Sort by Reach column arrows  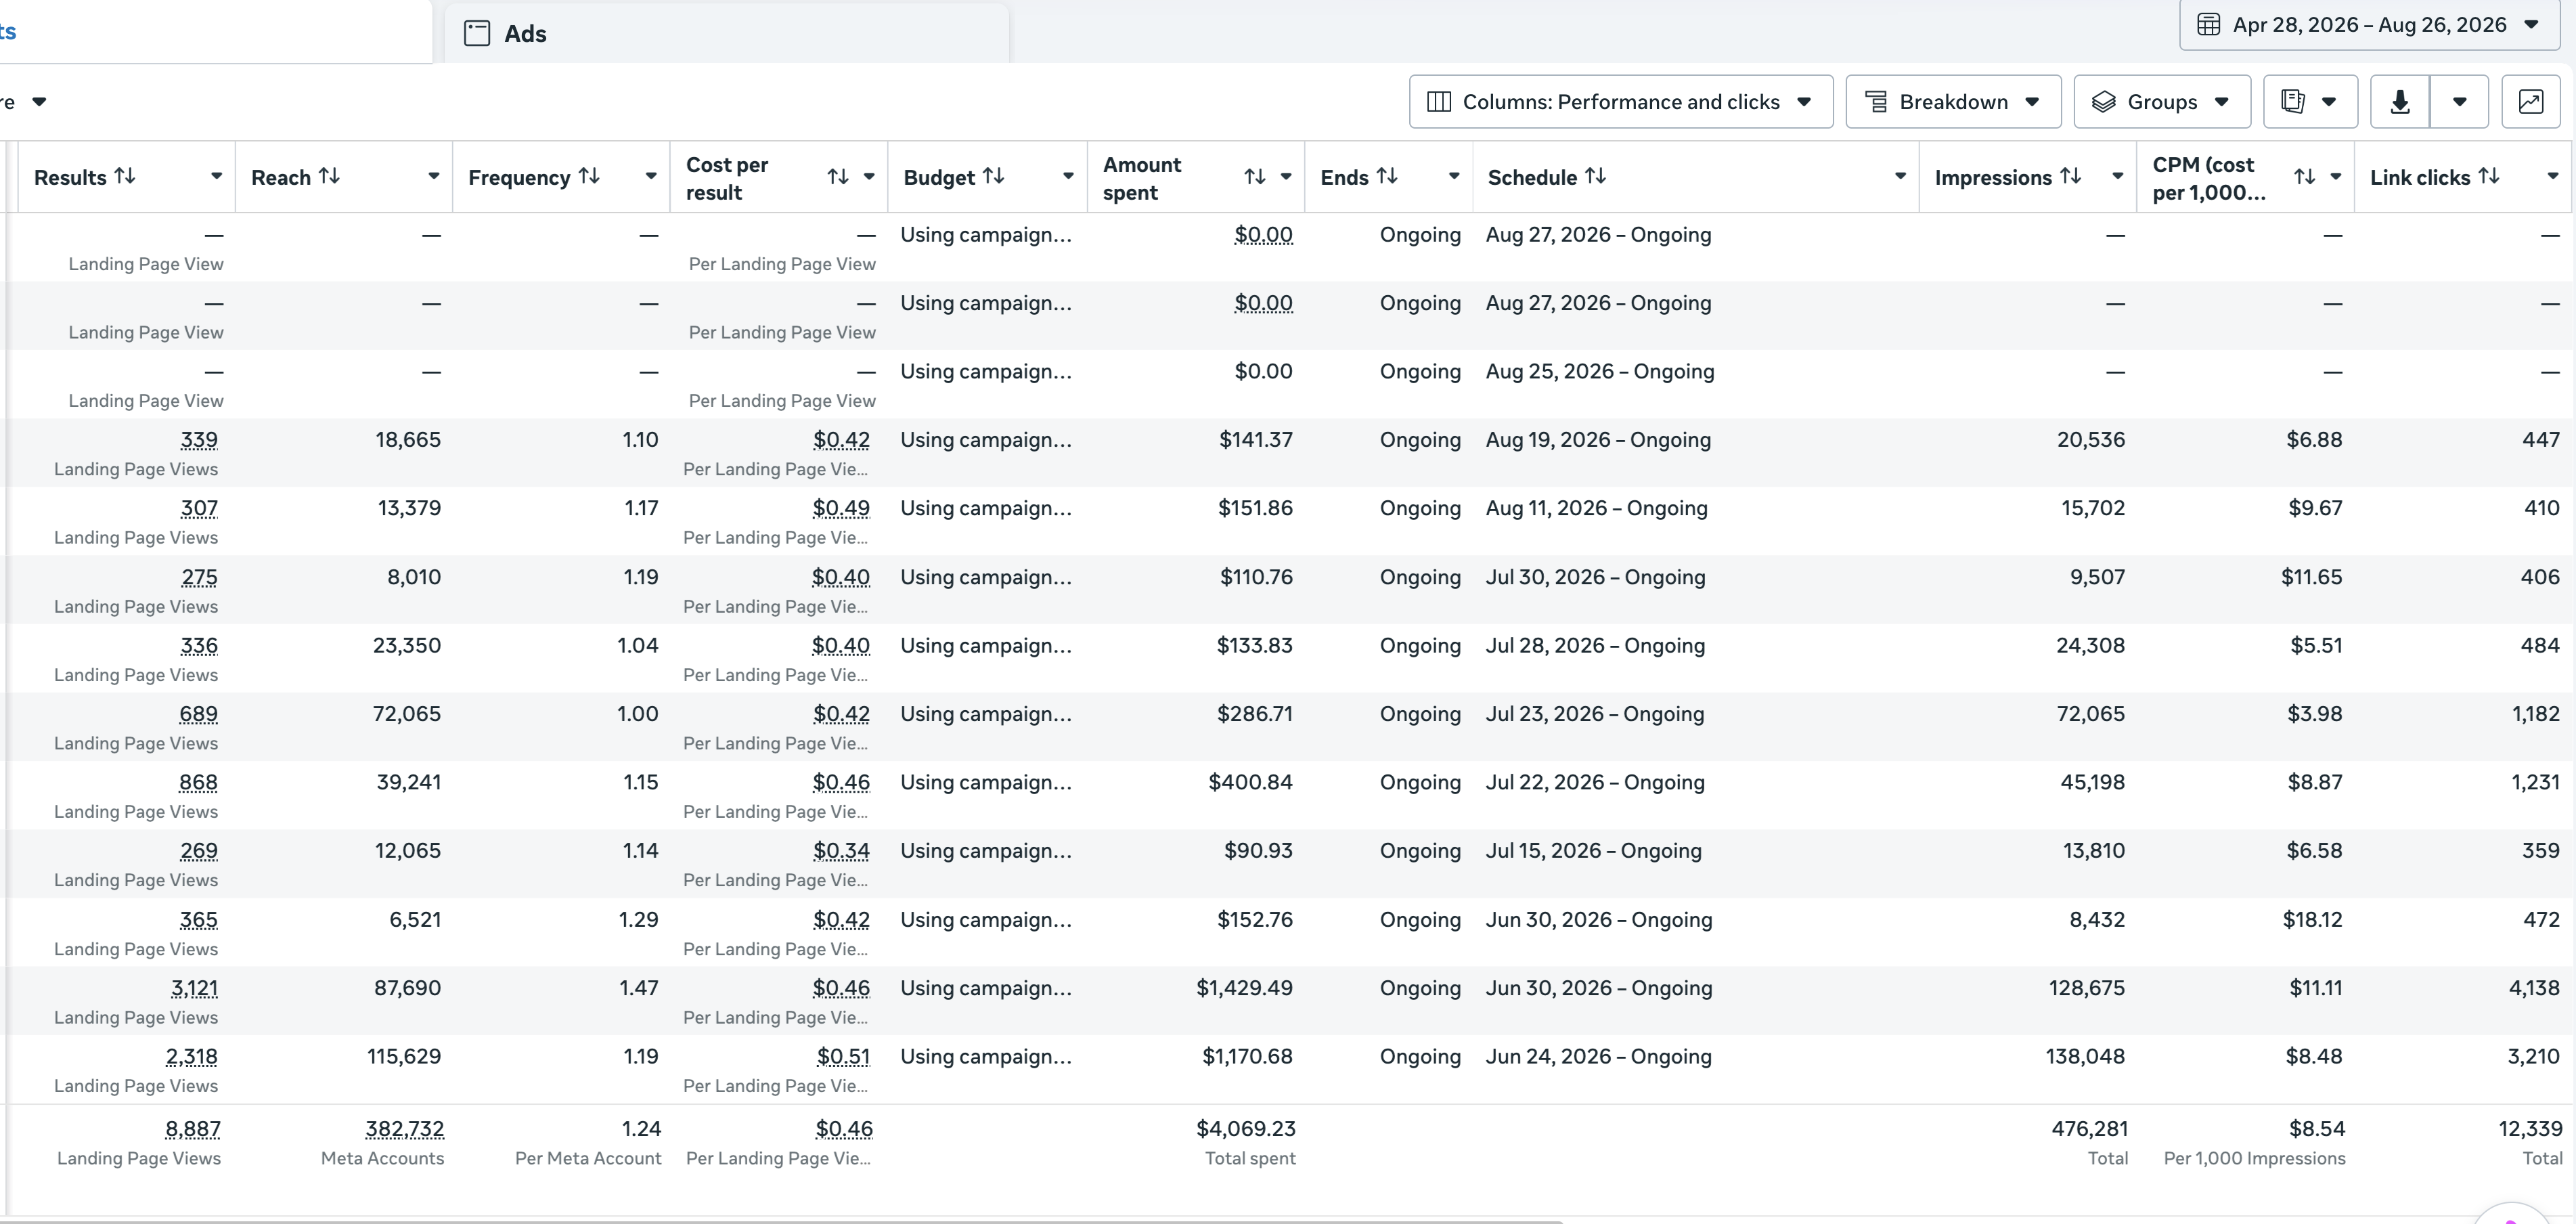[329, 176]
